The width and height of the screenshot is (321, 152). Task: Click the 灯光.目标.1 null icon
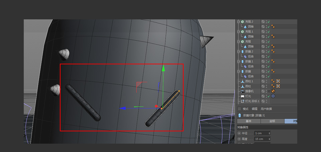coord(243,101)
